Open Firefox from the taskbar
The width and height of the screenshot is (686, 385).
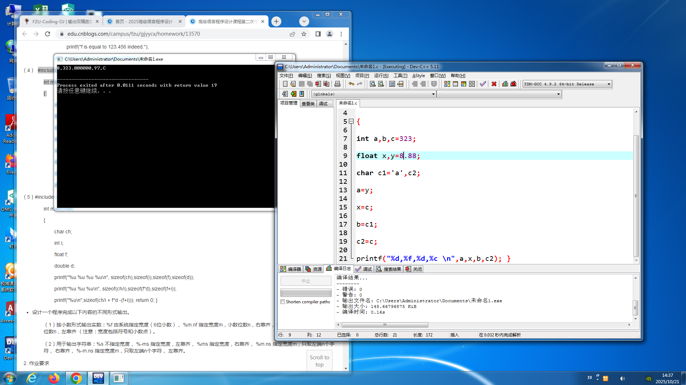click(x=54, y=378)
